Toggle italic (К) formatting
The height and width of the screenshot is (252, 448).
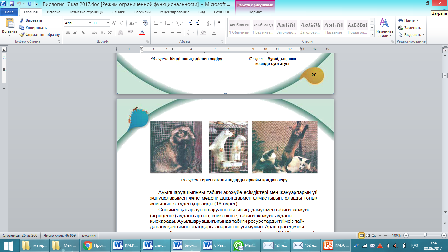point(75,32)
